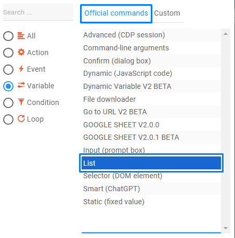Select the Condition radio button
235x238 pixels.
(8, 103)
